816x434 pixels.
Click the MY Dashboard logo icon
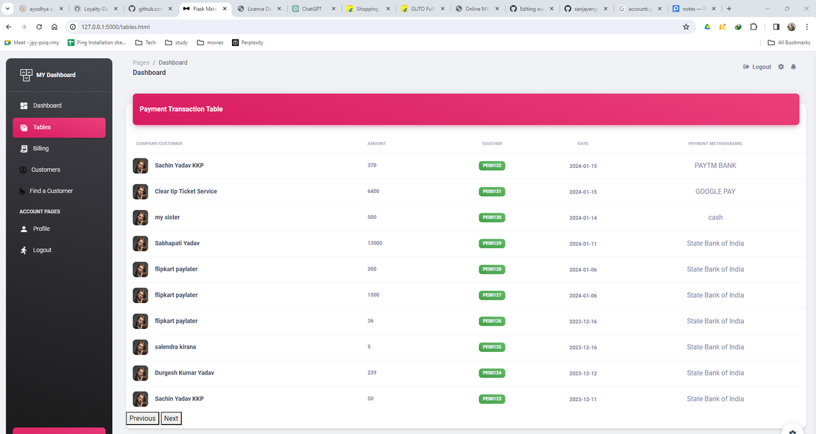(26, 75)
